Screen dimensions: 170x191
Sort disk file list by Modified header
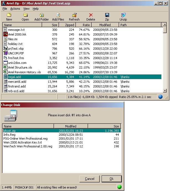point(71,126)
